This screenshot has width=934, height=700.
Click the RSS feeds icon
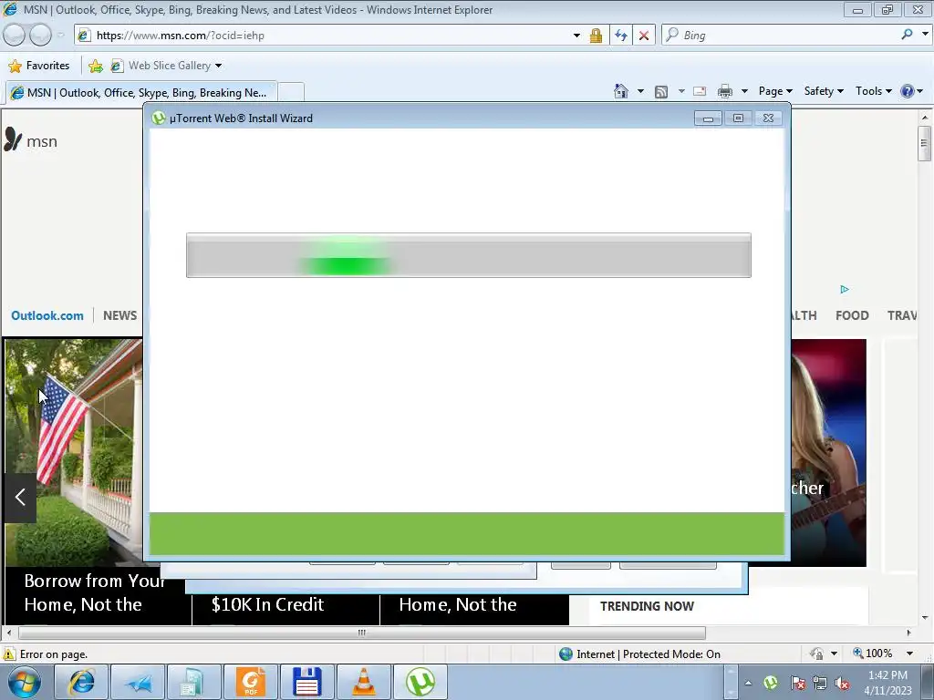pyautogui.click(x=661, y=92)
